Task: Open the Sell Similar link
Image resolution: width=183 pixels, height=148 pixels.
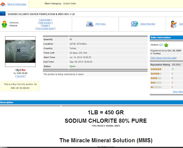Action: [45, 20]
